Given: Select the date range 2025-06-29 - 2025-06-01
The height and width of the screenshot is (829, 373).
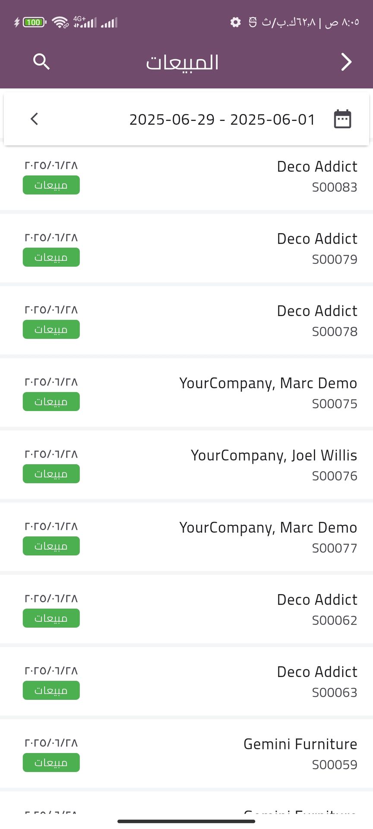Looking at the screenshot, I should coord(222,120).
